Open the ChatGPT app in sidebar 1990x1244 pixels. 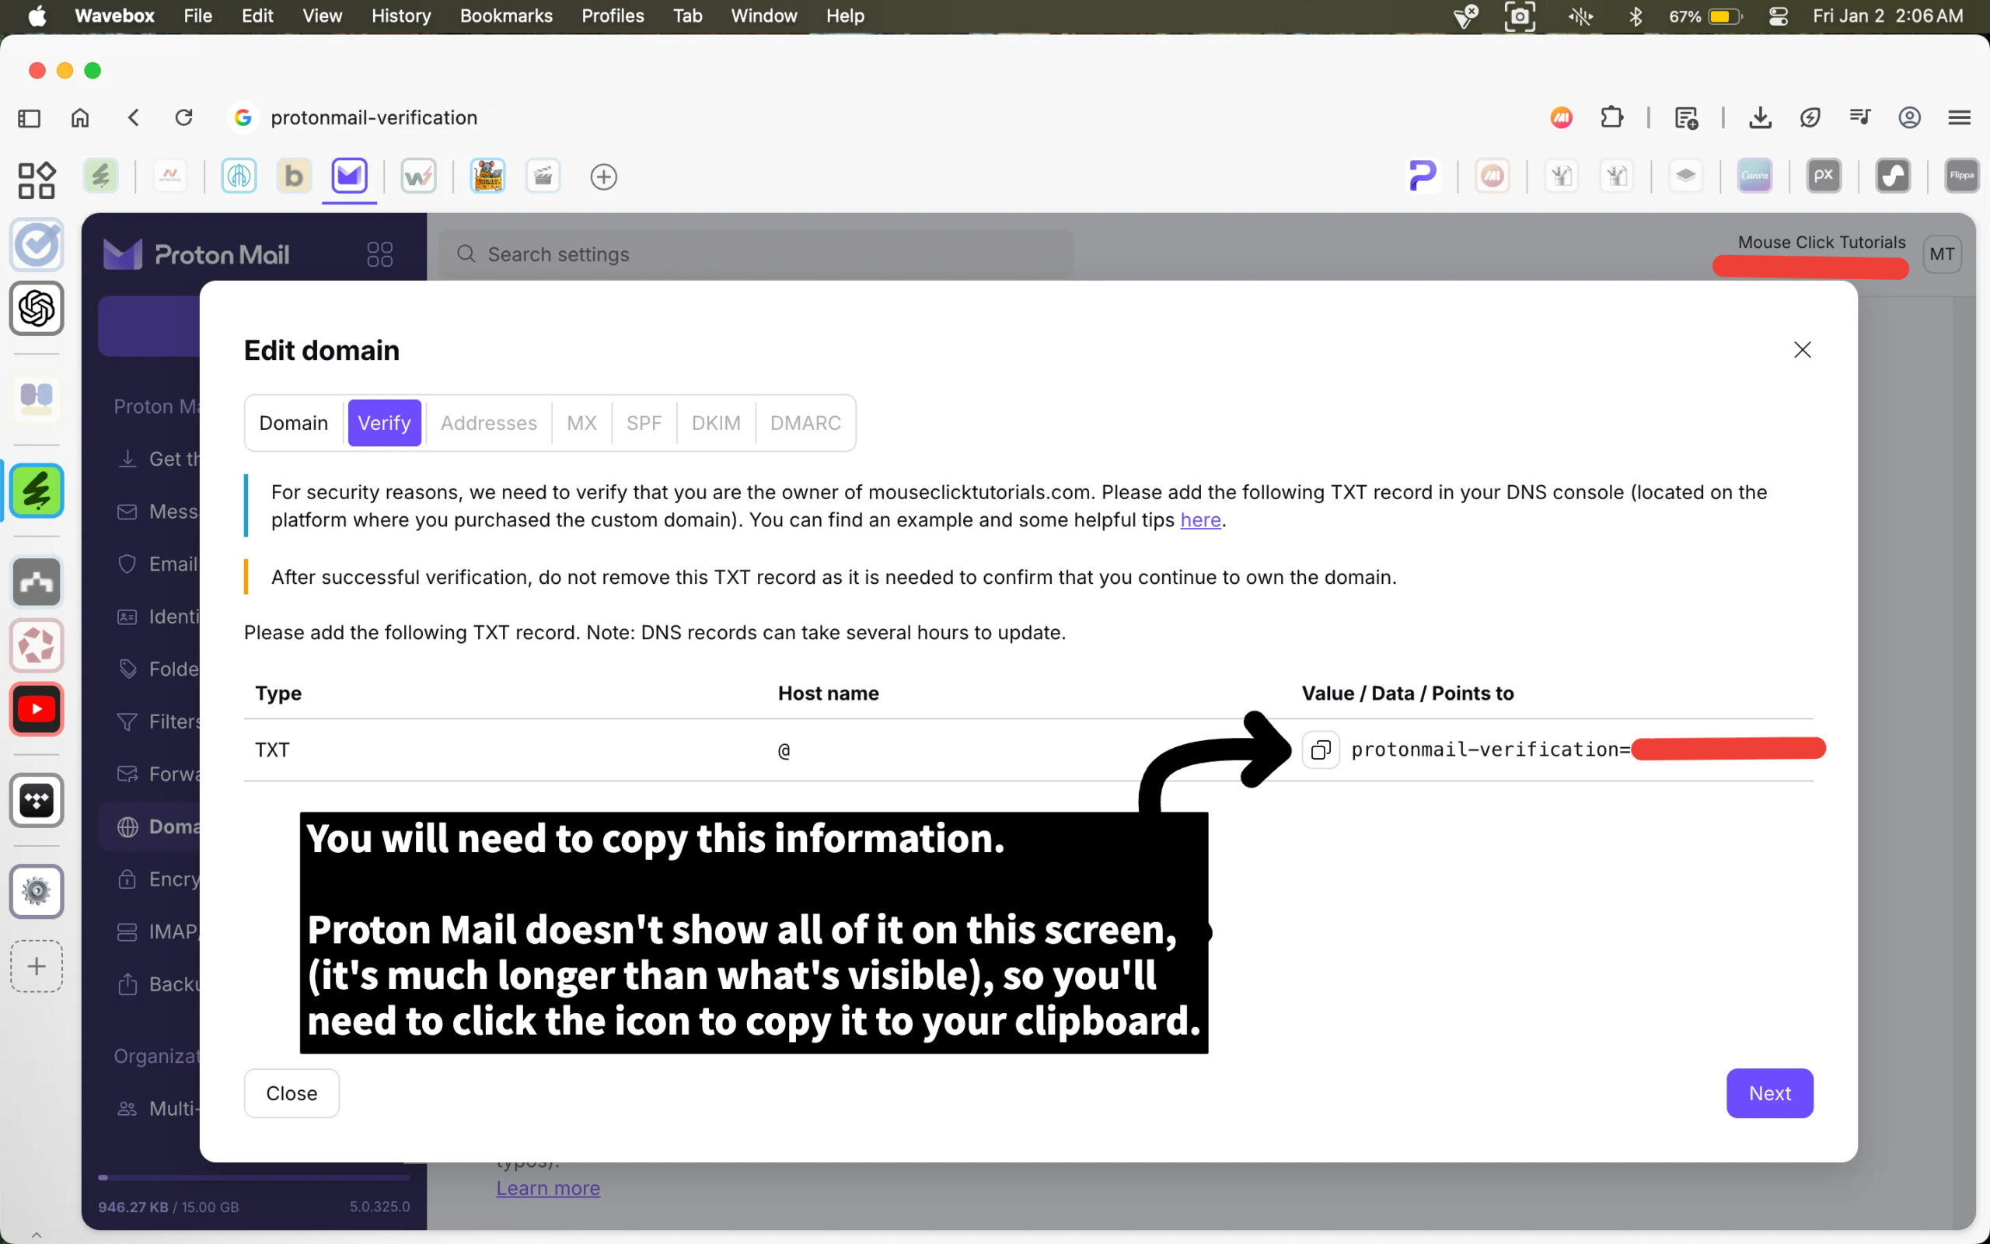[x=37, y=309]
